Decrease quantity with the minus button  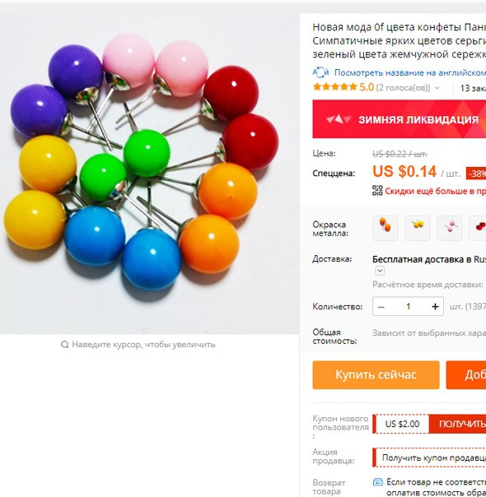[381, 306]
